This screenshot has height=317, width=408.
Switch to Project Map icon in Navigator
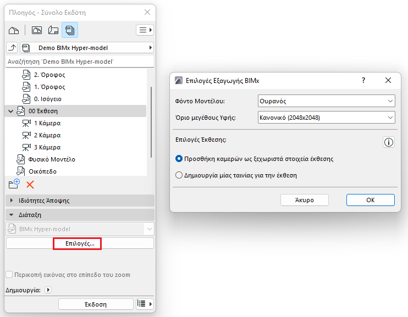(14, 30)
